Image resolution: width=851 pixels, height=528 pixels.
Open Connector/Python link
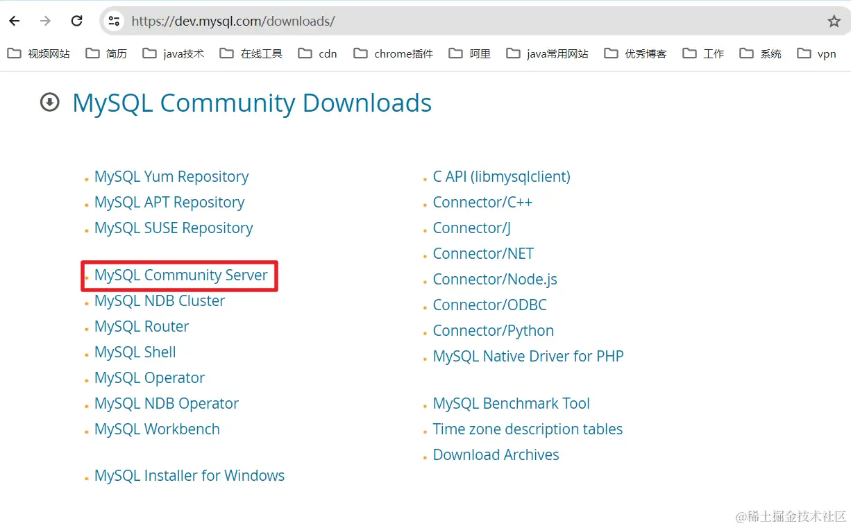(x=494, y=331)
